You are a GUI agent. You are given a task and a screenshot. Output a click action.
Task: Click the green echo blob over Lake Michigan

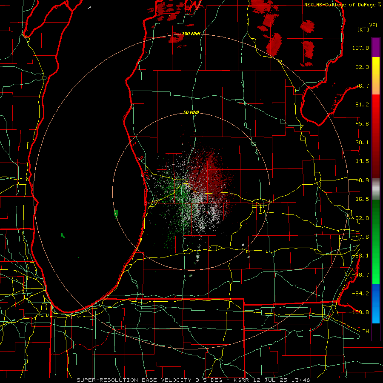pos(116,214)
